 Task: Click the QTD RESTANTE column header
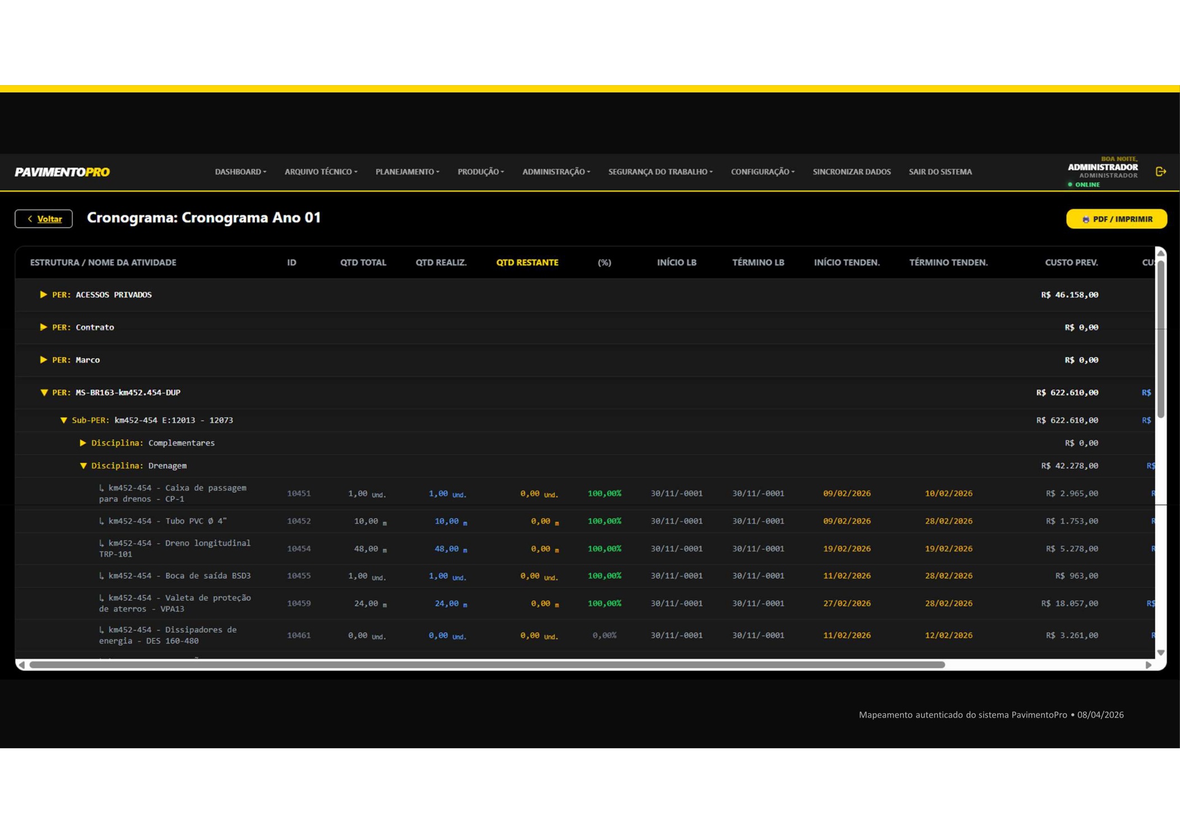(527, 263)
